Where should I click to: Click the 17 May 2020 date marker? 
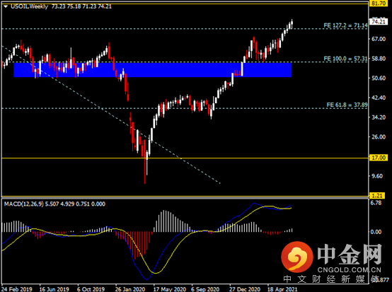170,289
